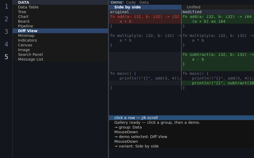Open the Message List demo

click(x=60, y=59)
